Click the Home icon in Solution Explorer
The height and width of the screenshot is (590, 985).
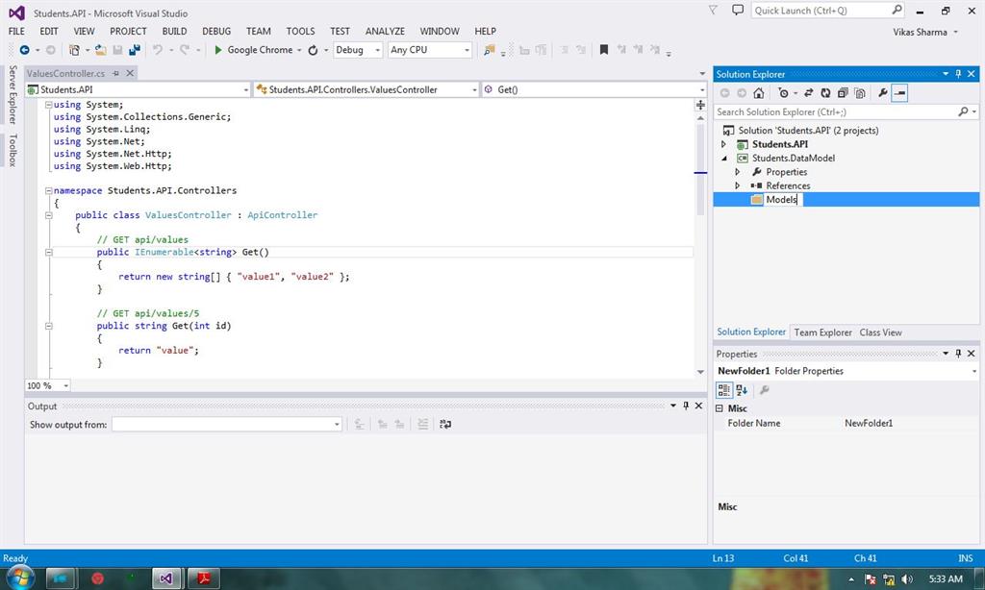pyautogui.click(x=759, y=93)
